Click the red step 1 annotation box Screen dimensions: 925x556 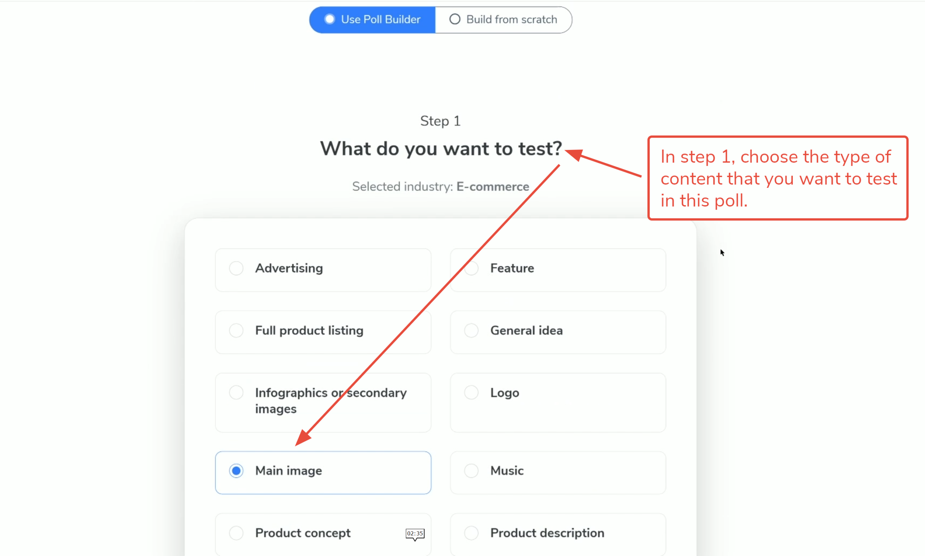tap(778, 178)
